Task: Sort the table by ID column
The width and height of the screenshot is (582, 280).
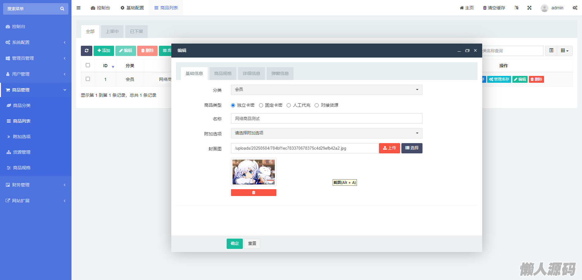Action: (105, 66)
